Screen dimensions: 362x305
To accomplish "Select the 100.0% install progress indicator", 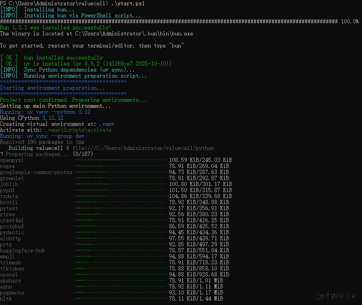I will [350, 22].
